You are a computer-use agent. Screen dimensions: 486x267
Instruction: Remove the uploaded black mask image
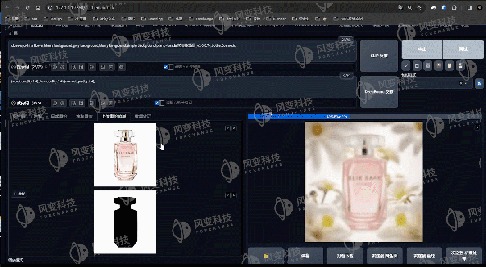coord(234,195)
